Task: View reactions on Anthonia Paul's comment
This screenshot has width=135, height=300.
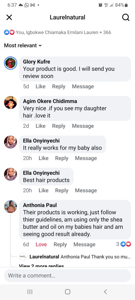Action: [124, 244]
